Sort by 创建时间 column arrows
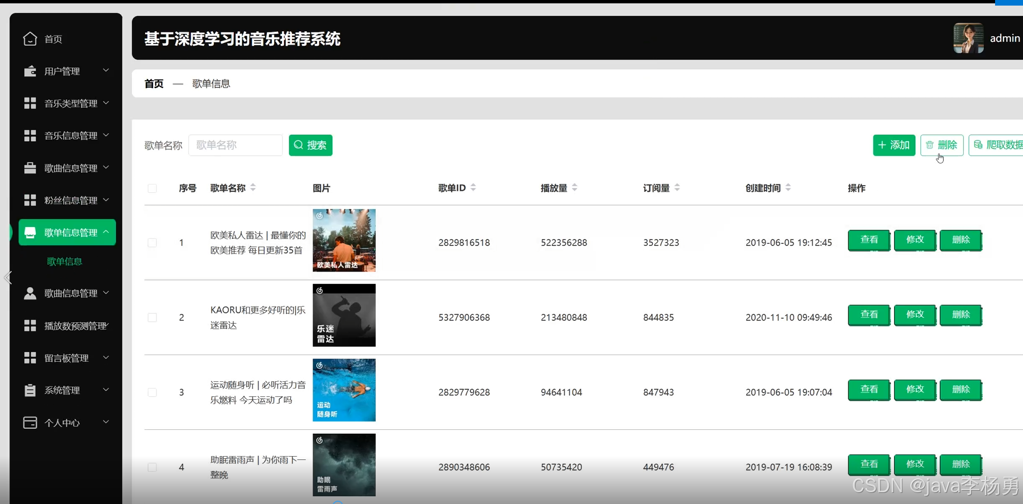This screenshot has width=1023, height=504. click(788, 187)
